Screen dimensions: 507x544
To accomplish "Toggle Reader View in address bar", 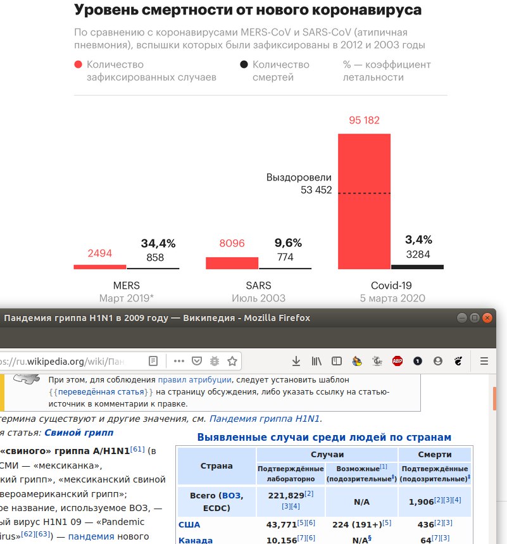I will point(153,361).
